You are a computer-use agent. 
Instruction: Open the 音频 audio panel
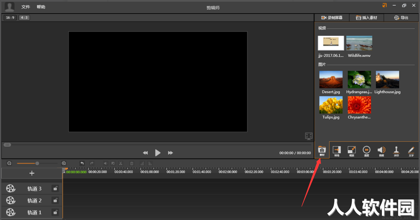(x=381, y=151)
